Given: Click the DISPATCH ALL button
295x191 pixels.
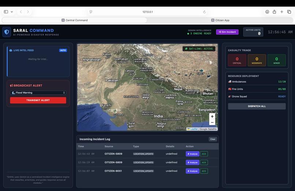Looking at the screenshot, I should [x=257, y=106].
